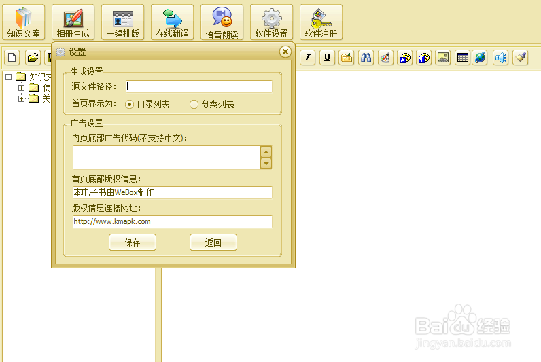Image resolution: width=541 pixels, height=362 pixels.
Task: Insert a picture with the image icon
Action: (443, 58)
